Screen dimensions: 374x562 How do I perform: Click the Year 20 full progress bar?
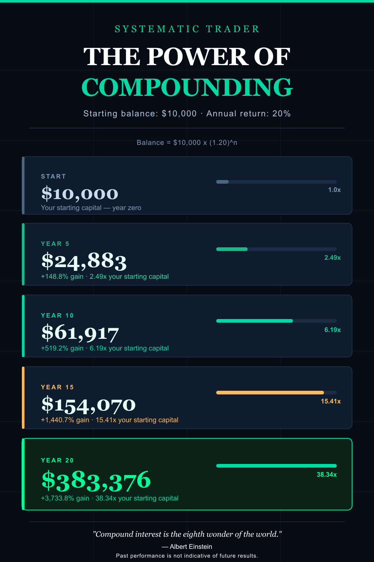(x=276, y=466)
